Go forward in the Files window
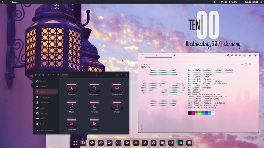The height and width of the screenshot is (148, 264). coord(53,75)
